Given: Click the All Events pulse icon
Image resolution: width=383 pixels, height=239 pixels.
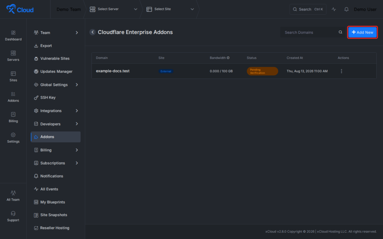Looking at the screenshot, I should click(x=36, y=189).
